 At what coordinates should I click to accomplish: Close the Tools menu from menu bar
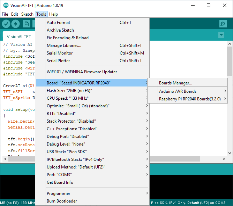pyautogui.click(x=41, y=14)
